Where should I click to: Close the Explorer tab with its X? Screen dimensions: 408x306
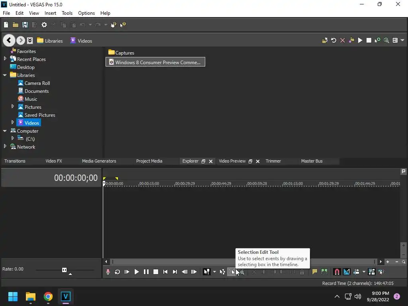coord(211,161)
